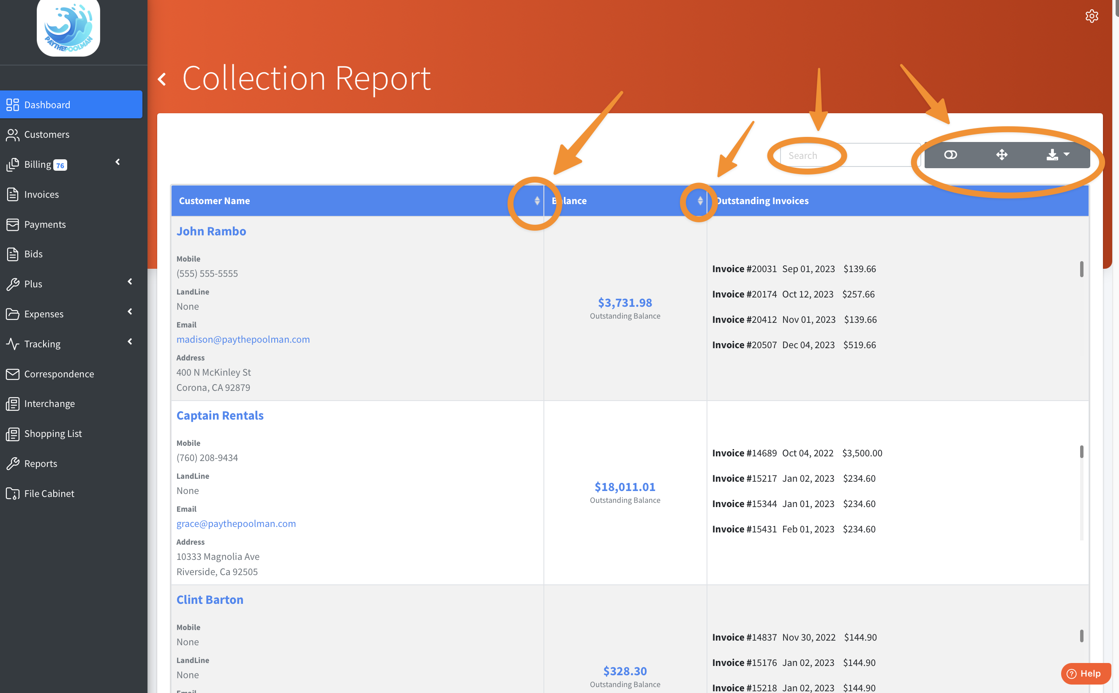Click John Rambo invoices scrollbar
Screen dimensions: 1119x693
(x=1081, y=270)
